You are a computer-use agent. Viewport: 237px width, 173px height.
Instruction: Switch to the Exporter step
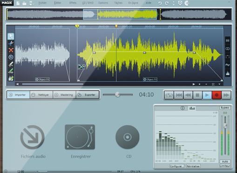(x=88, y=95)
